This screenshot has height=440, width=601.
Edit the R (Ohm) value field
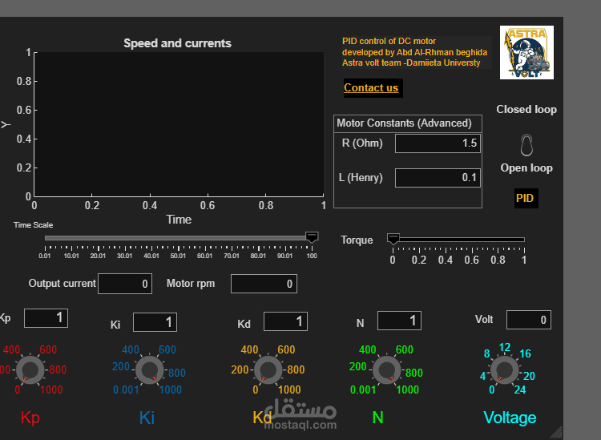[438, 143]
